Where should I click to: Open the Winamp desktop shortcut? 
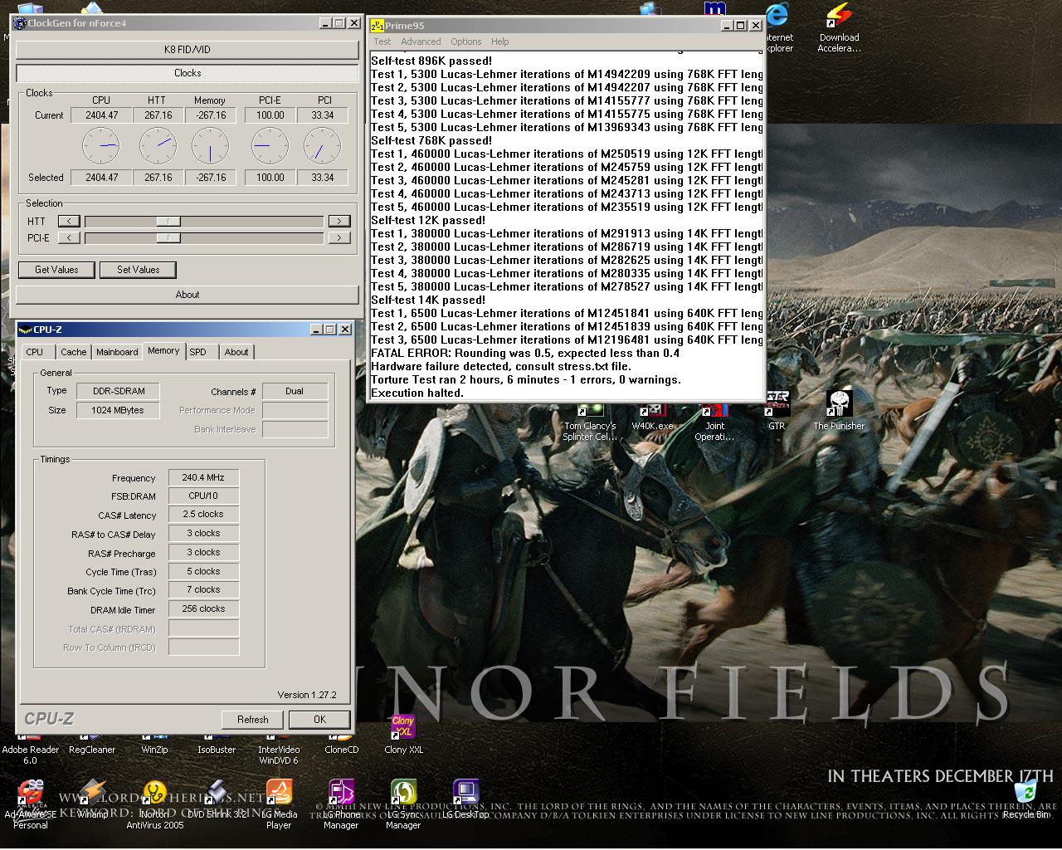[92, 799]
